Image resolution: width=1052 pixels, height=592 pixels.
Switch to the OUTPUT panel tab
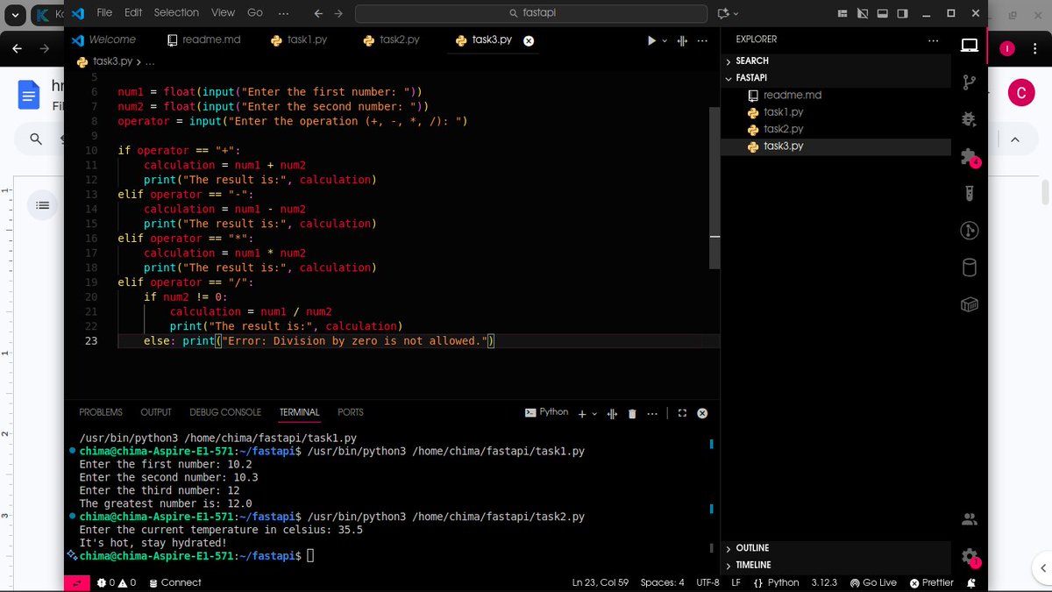click(156, 412)
